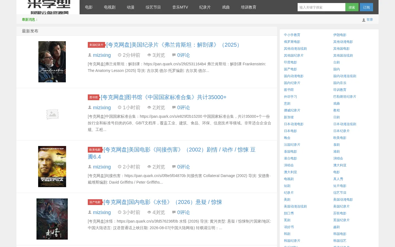Click the eye views icon in the 间接伤害 post
This screenshot has height=247, width=395.
149,167
